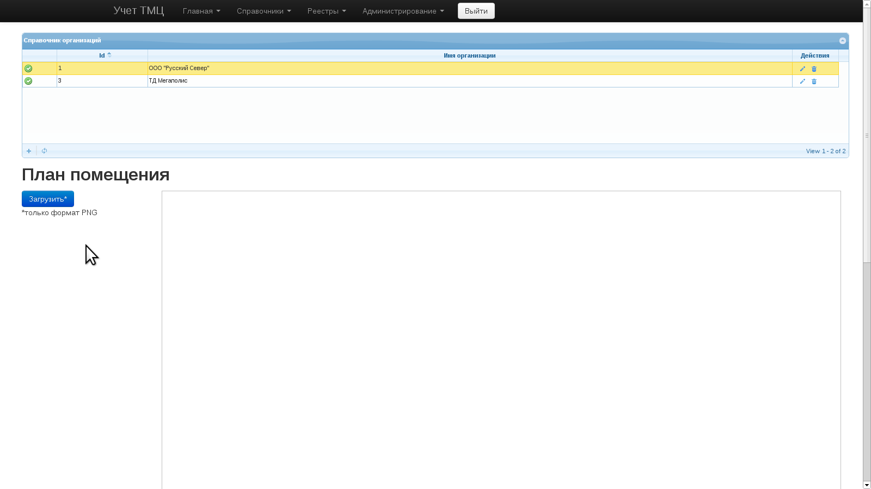Reload the organizations grid
The width and height of the screenshot is (871, 489).
[45, 151]
